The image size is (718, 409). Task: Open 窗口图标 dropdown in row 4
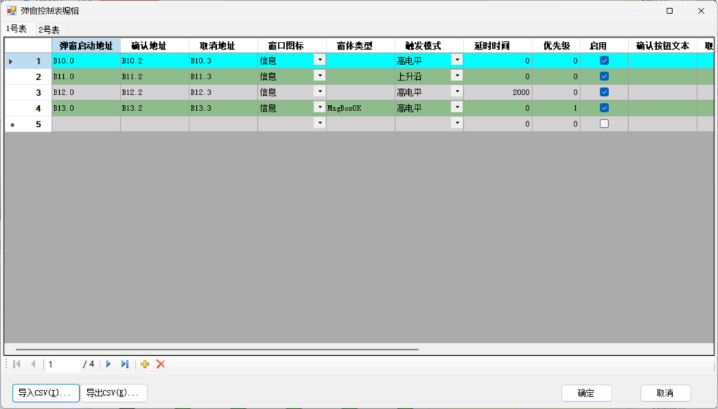click(x=320, y=107)
